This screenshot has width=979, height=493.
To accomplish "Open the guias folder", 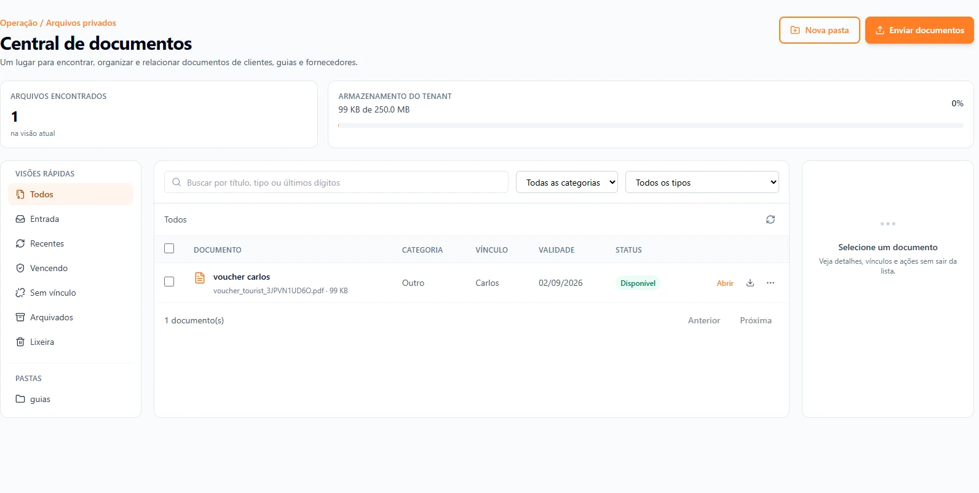I will tap(71, 399).
